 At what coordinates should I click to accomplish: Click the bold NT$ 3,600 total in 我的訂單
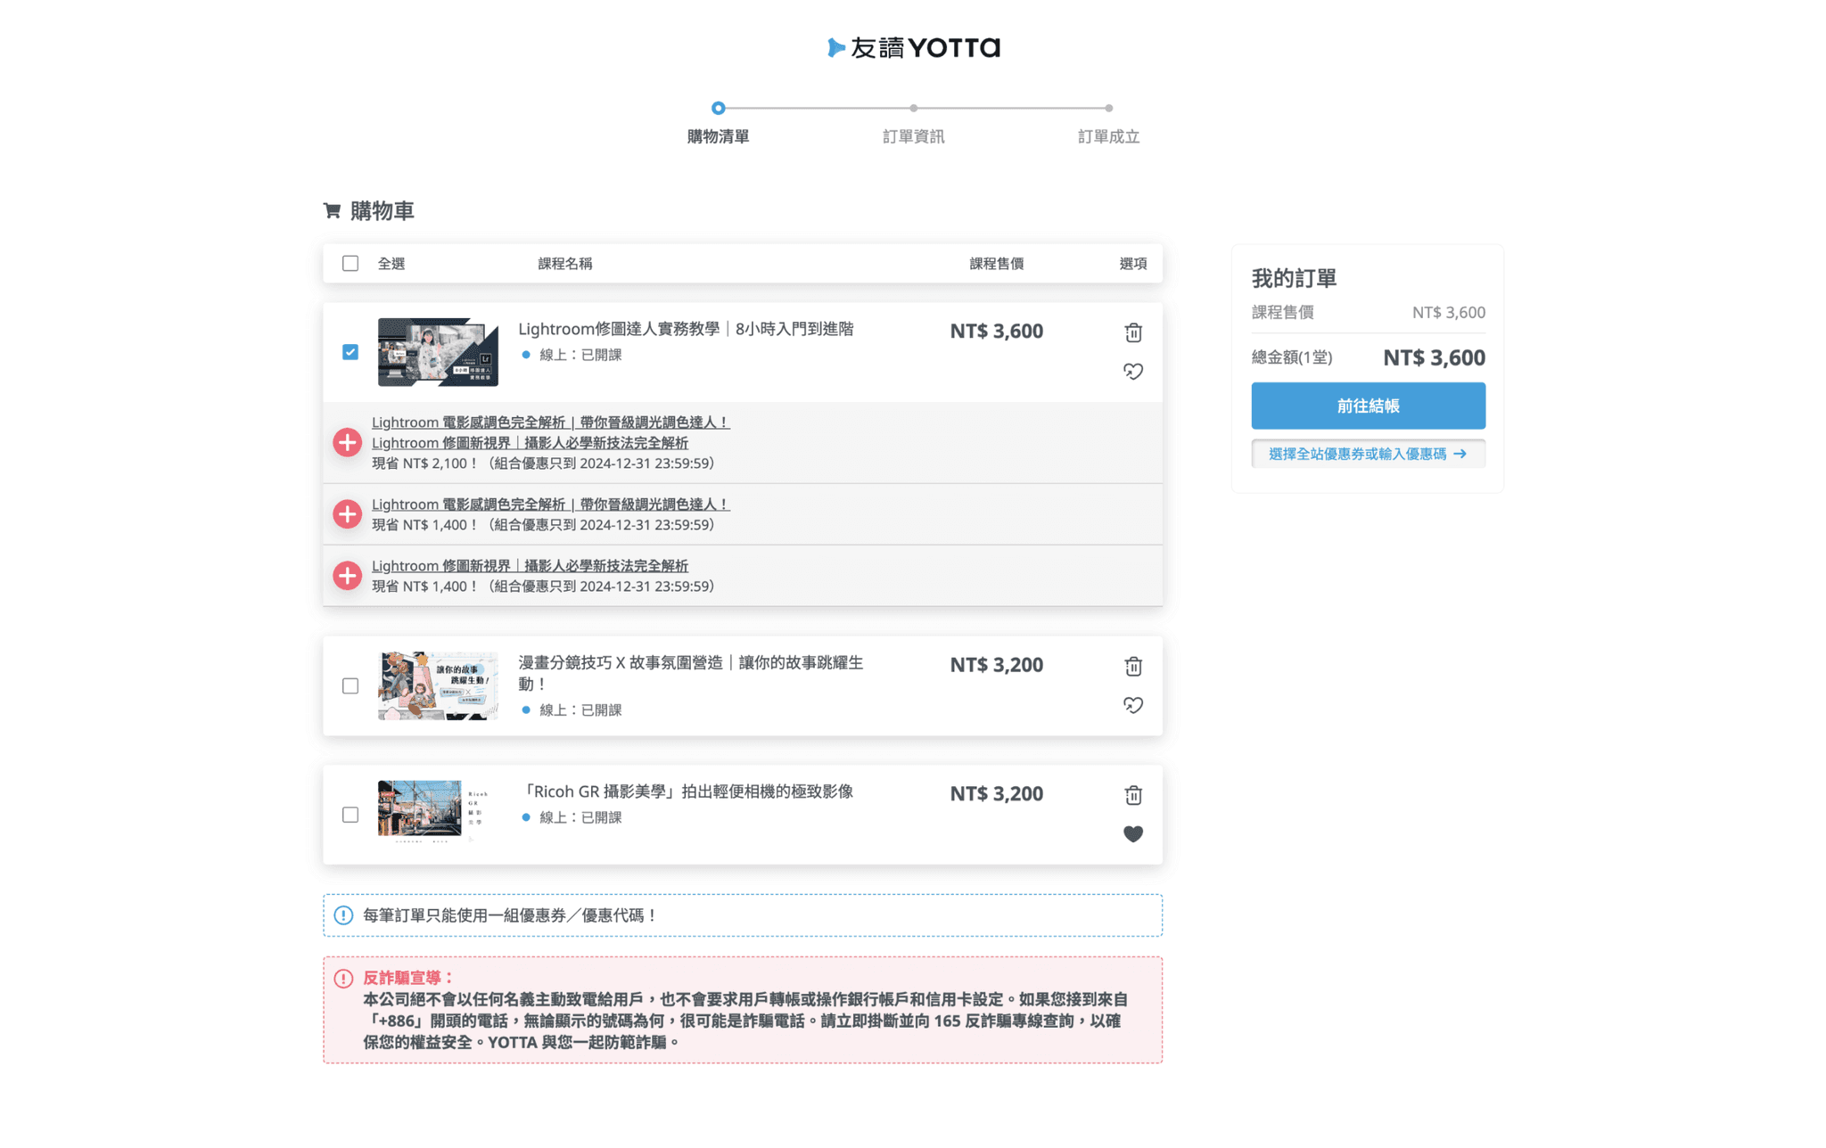tap(1434, 357)
